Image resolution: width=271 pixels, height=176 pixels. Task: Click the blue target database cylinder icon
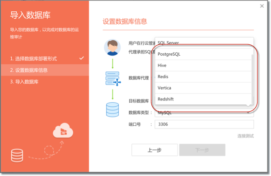point(112,110)
